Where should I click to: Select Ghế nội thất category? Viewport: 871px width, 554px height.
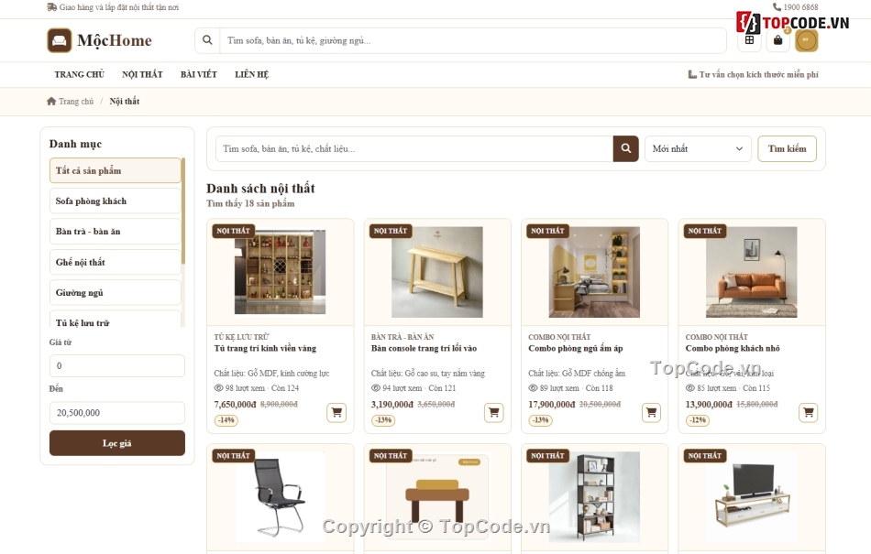[115, 262]
